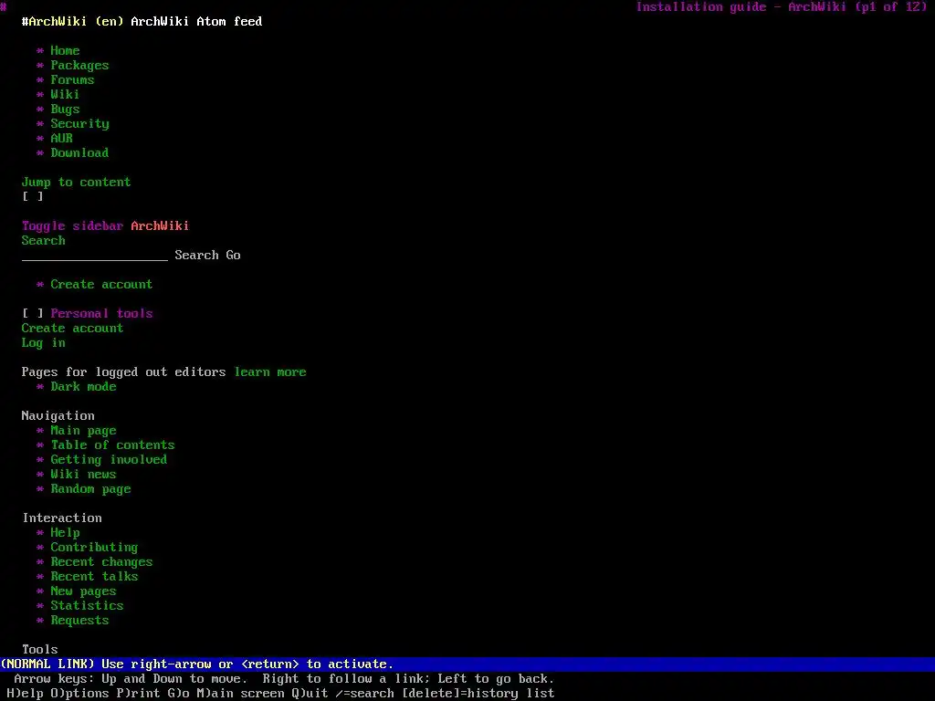This screenshot has height=701, width=935.
Task: Click the Tools section heading
Action: click(x=40, y=649)
